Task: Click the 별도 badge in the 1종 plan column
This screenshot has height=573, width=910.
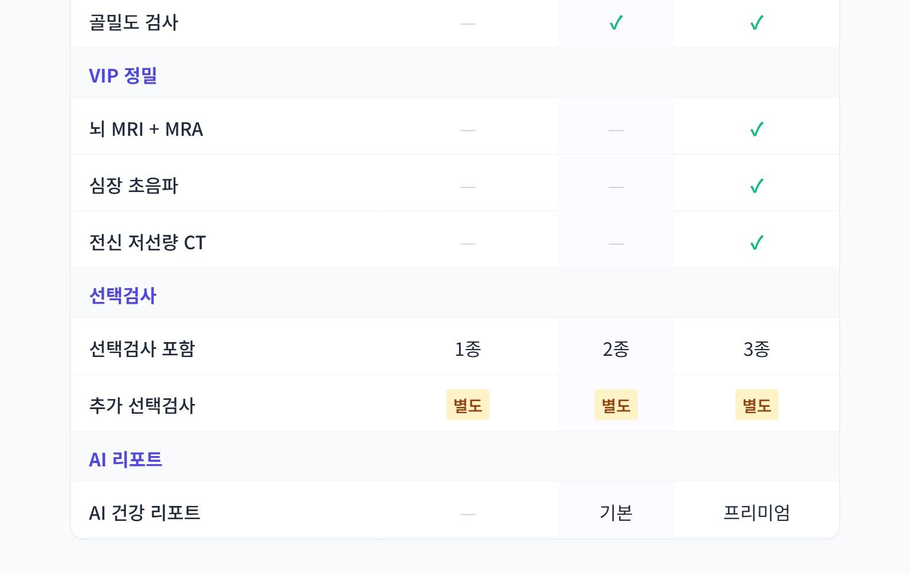Action: 468,405
